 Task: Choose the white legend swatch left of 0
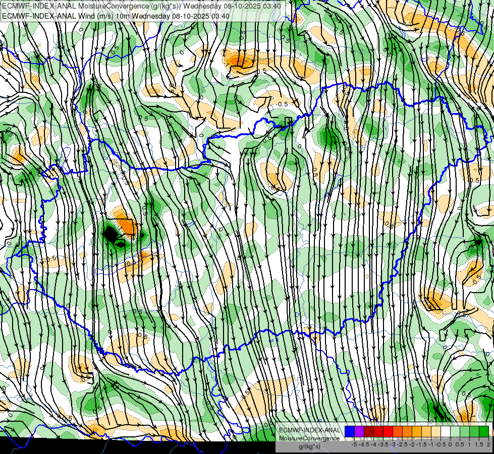point(446,431)
